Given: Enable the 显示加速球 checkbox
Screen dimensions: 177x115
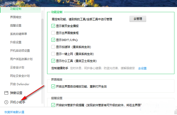Looking at the screenshot, I should (x=53, y=47).
